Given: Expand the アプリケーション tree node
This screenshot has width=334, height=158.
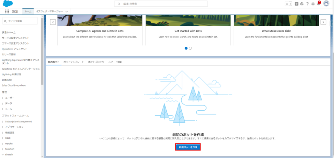Looking at the screenshot, I should pos(3,127).
